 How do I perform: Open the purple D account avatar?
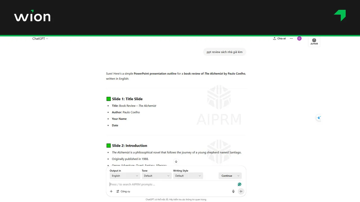299,38
